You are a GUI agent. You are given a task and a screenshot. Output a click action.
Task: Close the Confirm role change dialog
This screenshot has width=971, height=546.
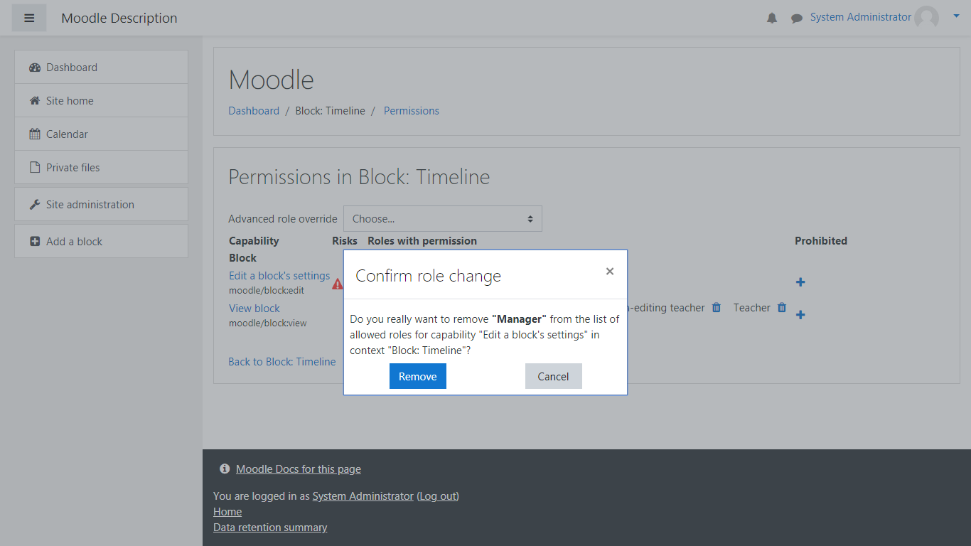tap(609, 272)
